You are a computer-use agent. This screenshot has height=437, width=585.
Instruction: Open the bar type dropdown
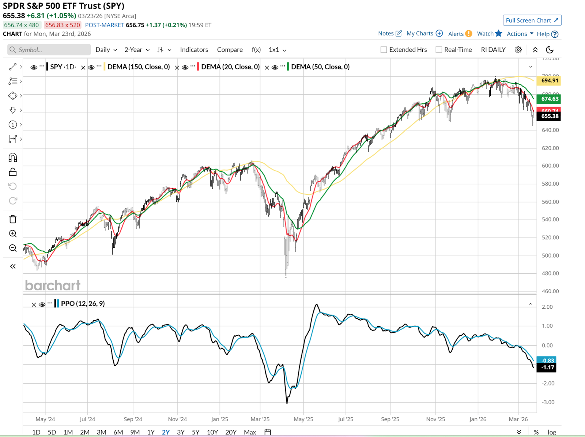click(164, 50)
